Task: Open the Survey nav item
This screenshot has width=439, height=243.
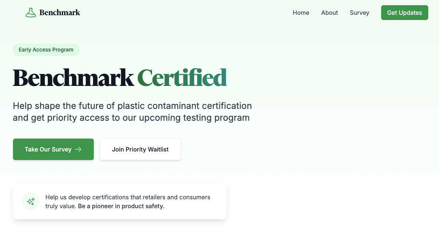Action: click(359, 13)
